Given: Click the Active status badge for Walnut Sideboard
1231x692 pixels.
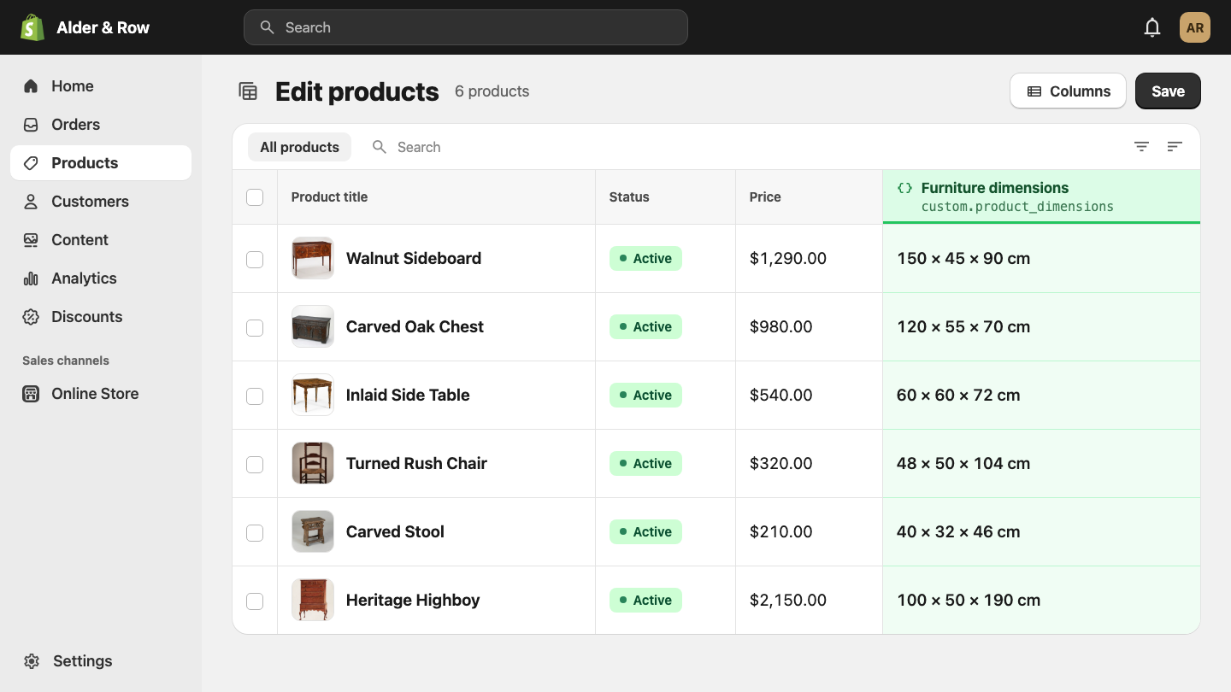Looking at the screenshot, I should (x=645, y=259).
